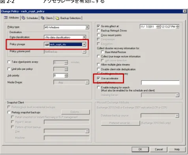Click the Cancel button

coord(159,149)
